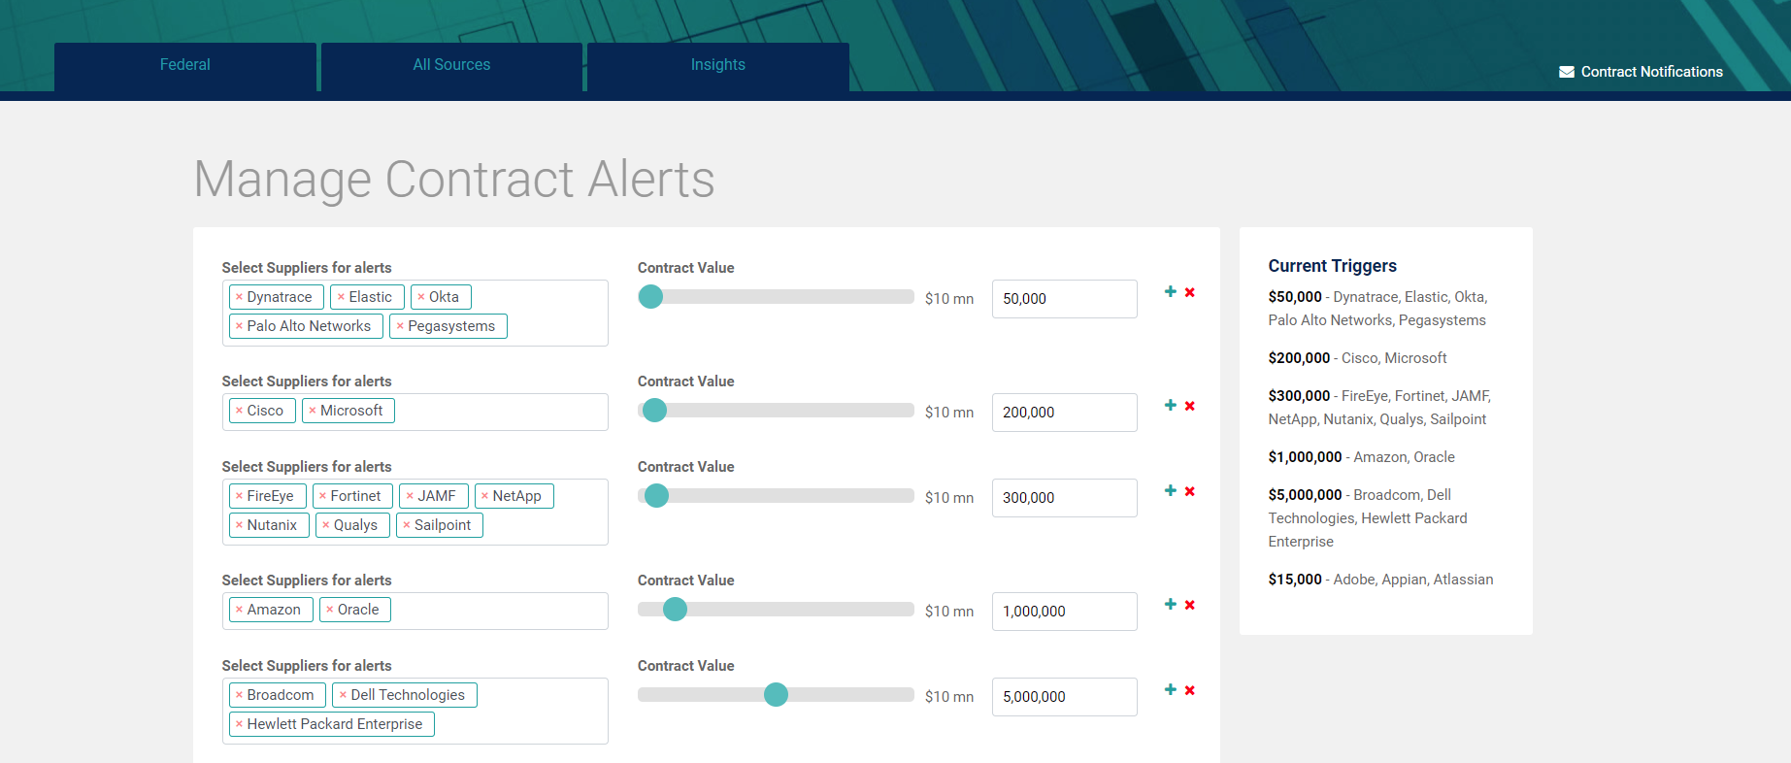Open supplier selector containing Dynatrace and Elastic
The image size is (1791, 763).
coord(415,313)
